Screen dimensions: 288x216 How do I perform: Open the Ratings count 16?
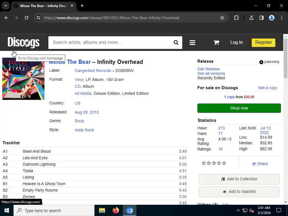220,149
